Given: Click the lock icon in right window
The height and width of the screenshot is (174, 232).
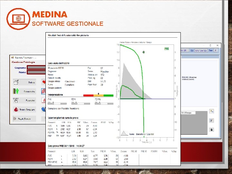Looking at the screenshot, I should click(212, 130).
